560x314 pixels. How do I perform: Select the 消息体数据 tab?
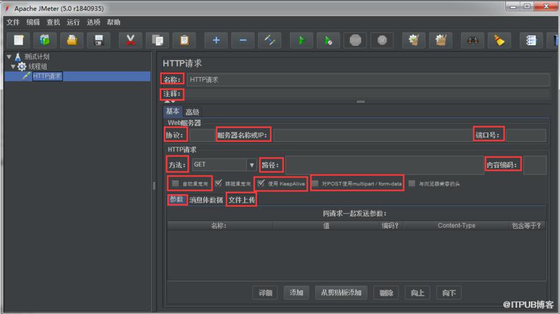[x=206, y=200]
